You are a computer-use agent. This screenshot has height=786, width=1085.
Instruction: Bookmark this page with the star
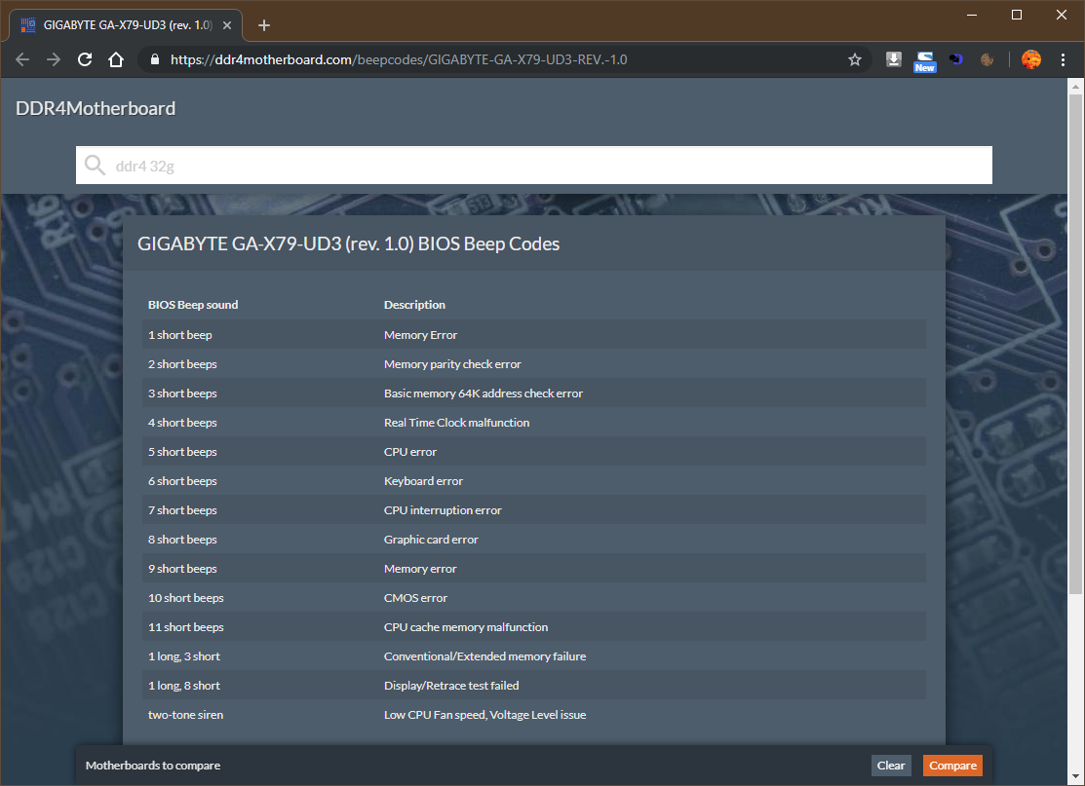(855, 59)
